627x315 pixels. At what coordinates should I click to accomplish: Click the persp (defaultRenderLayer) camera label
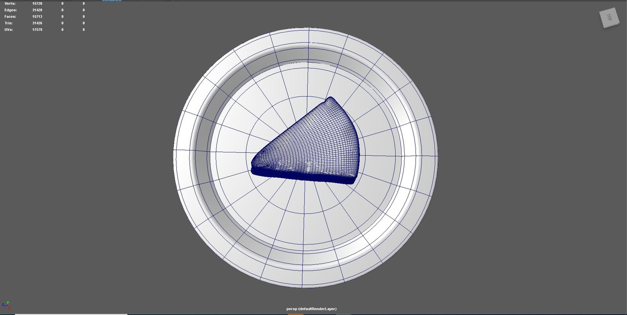point(311,309)
